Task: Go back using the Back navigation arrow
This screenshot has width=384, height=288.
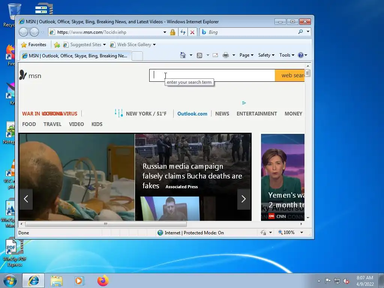Action: coord(24,32)
